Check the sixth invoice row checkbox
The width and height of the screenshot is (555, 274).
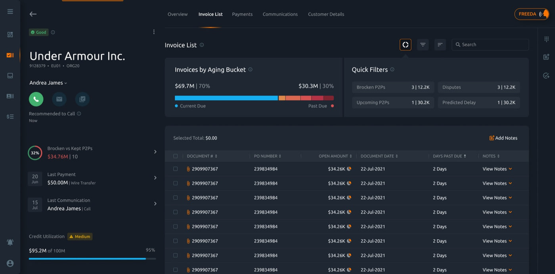tap(176, 241)
